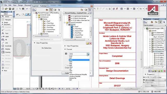This screenshot has height=94, width=167.
Task: Open the View menu
Action: click(15, 5)
